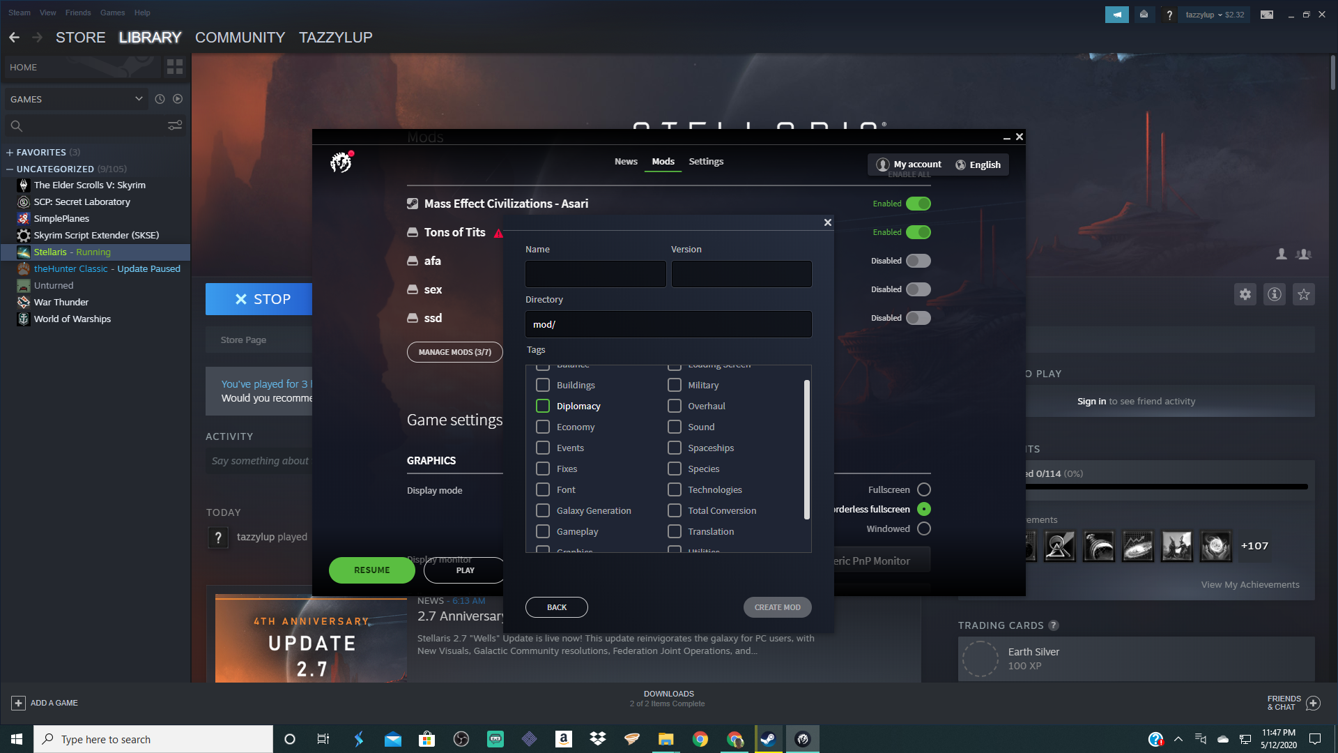Click the Back button in mod dialog
Screen dimensions: 1338x753
(557, 607)
